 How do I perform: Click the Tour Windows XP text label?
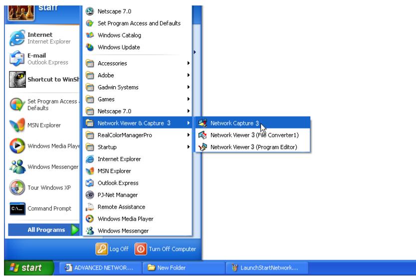[x=49, y=187]
